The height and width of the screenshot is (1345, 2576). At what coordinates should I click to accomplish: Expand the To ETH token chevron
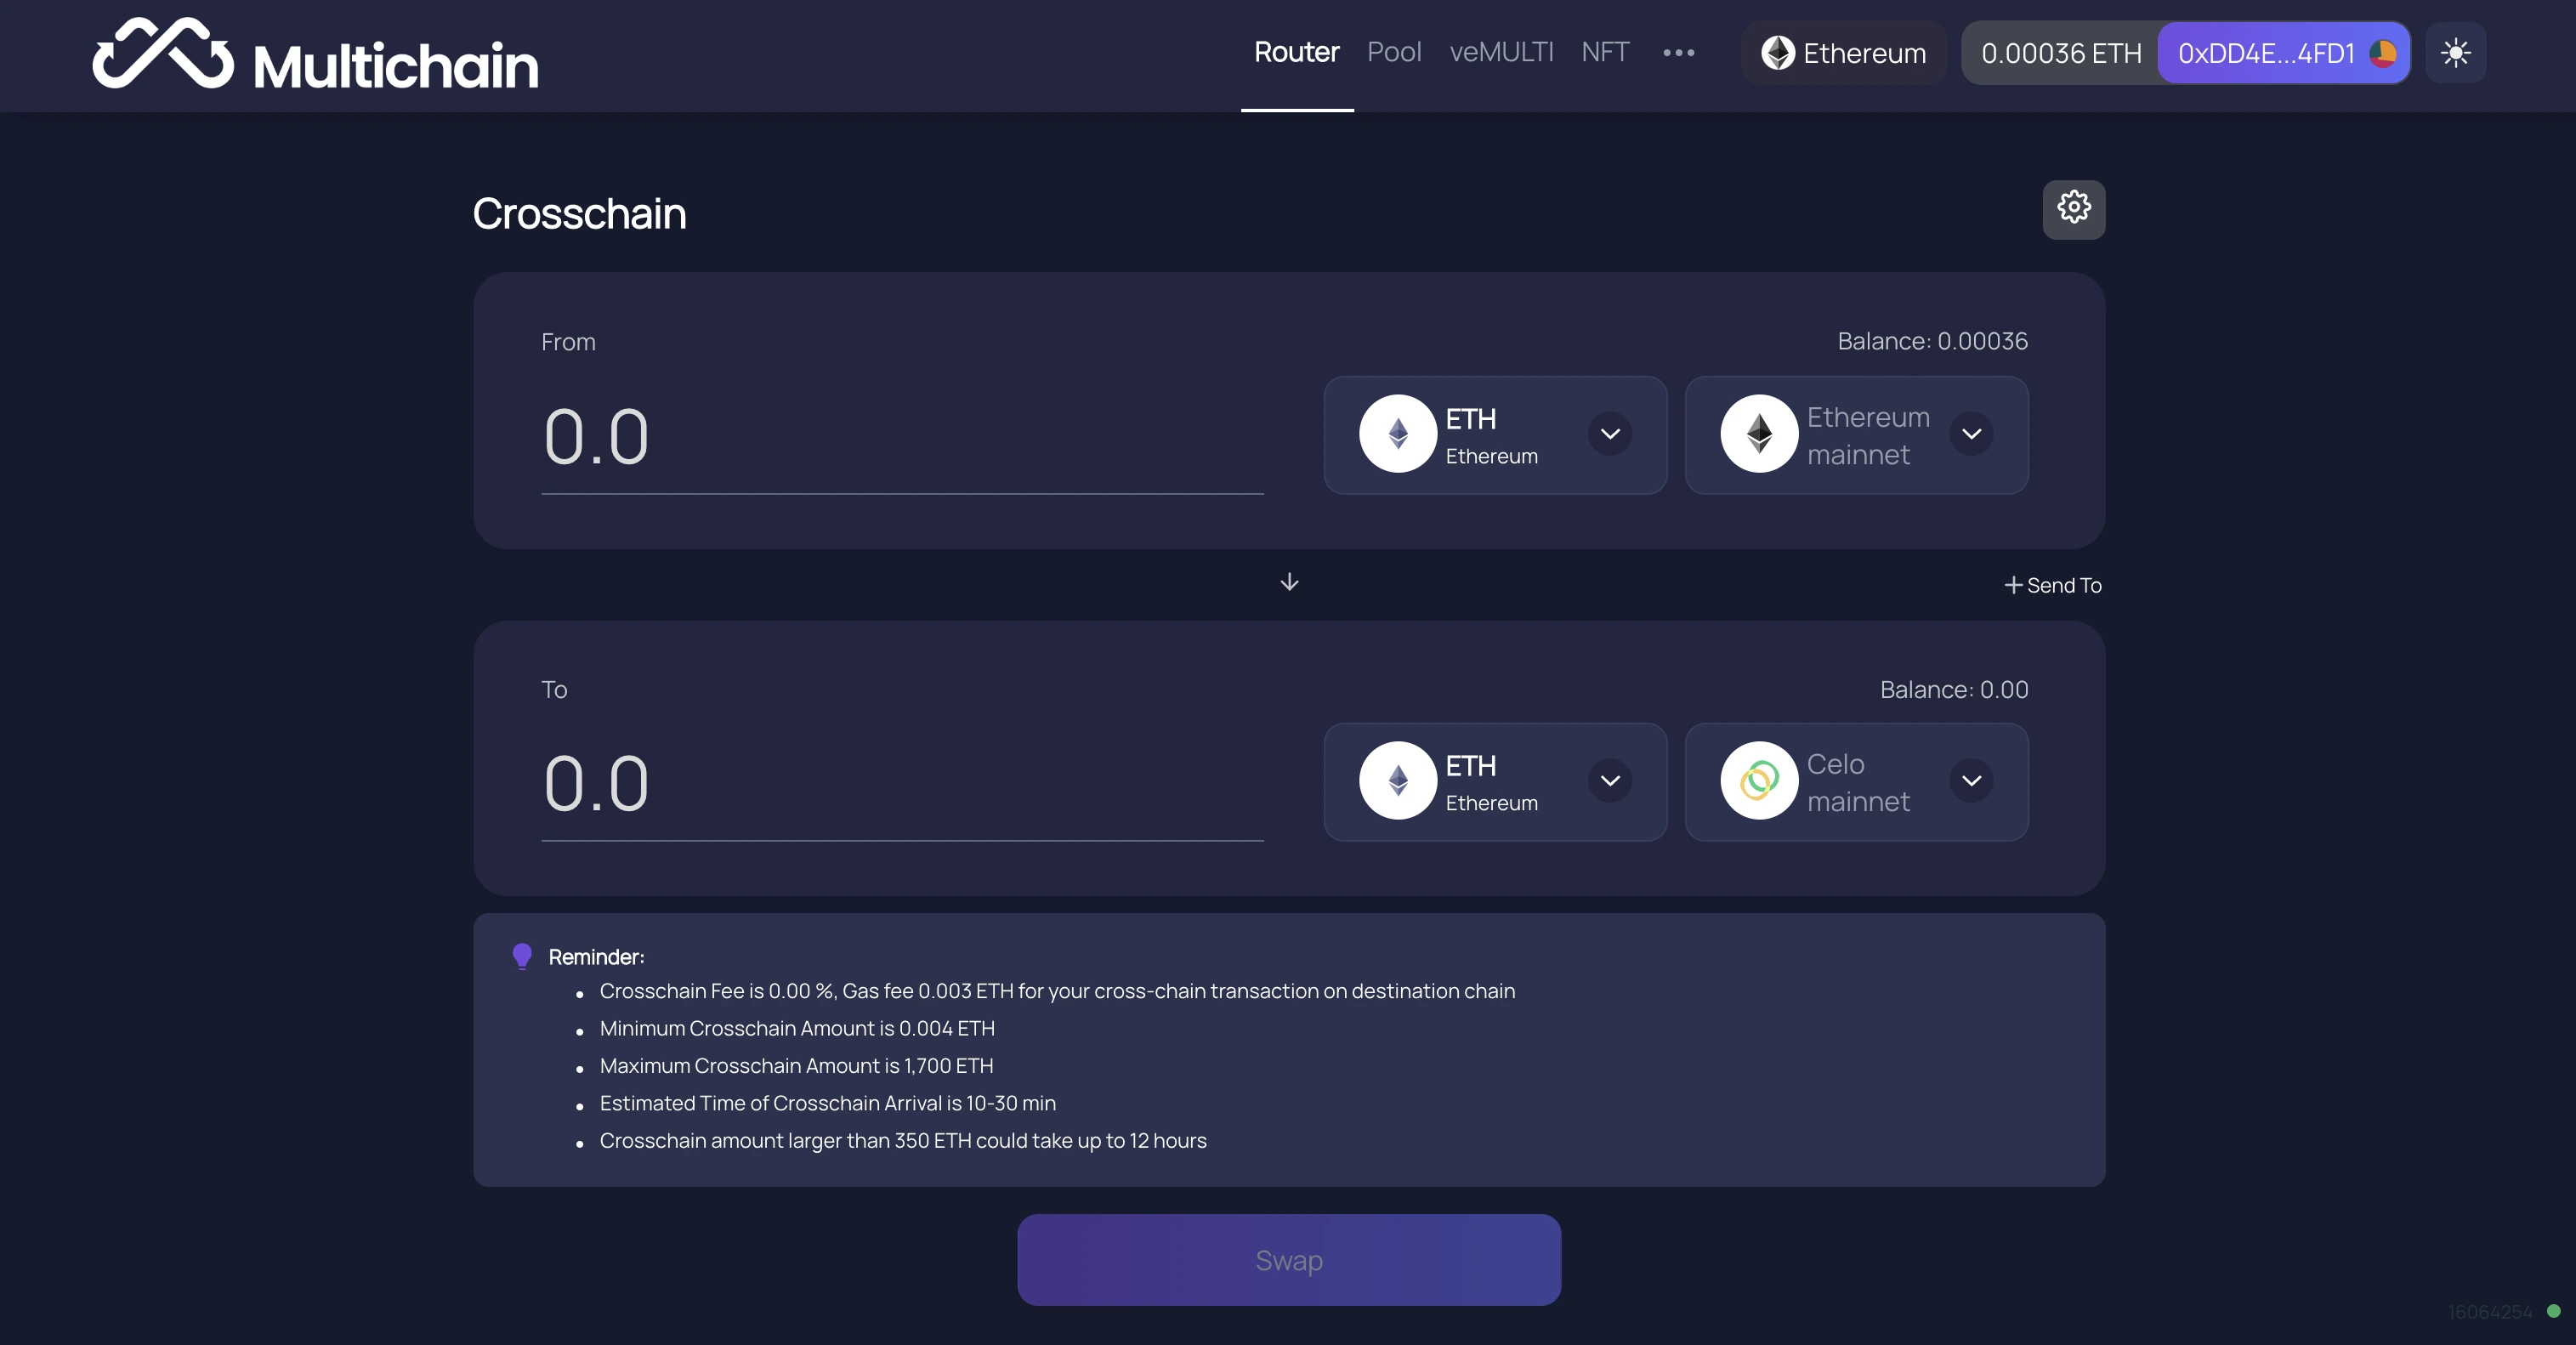tap(1610, 781)
